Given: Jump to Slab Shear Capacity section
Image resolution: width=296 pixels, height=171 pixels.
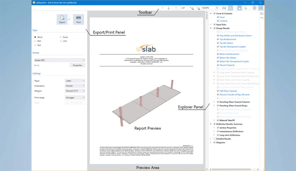Looking at the screenshot, I should coord(228,91).
